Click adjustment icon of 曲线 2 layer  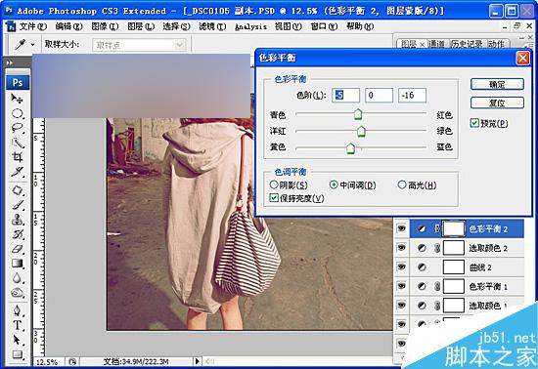tap(422, 267)
